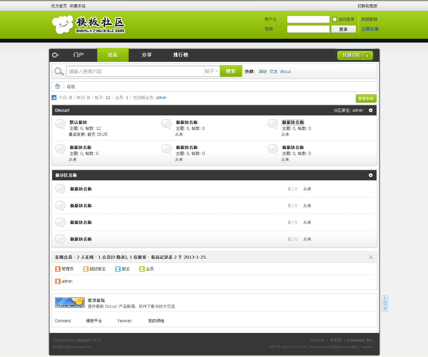Click the avatar icon beside online admin
The width and height of the screenshot is (428, 357).
pos(58,281)
